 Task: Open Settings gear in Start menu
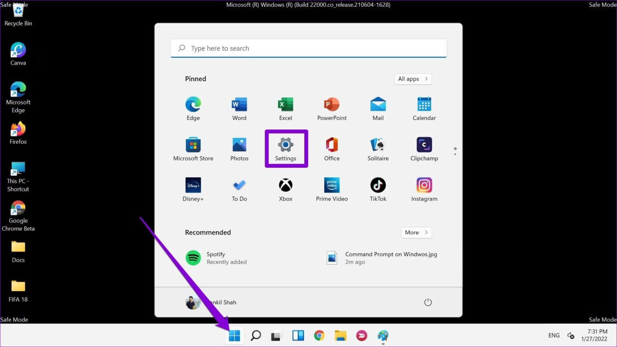[286, 149]
